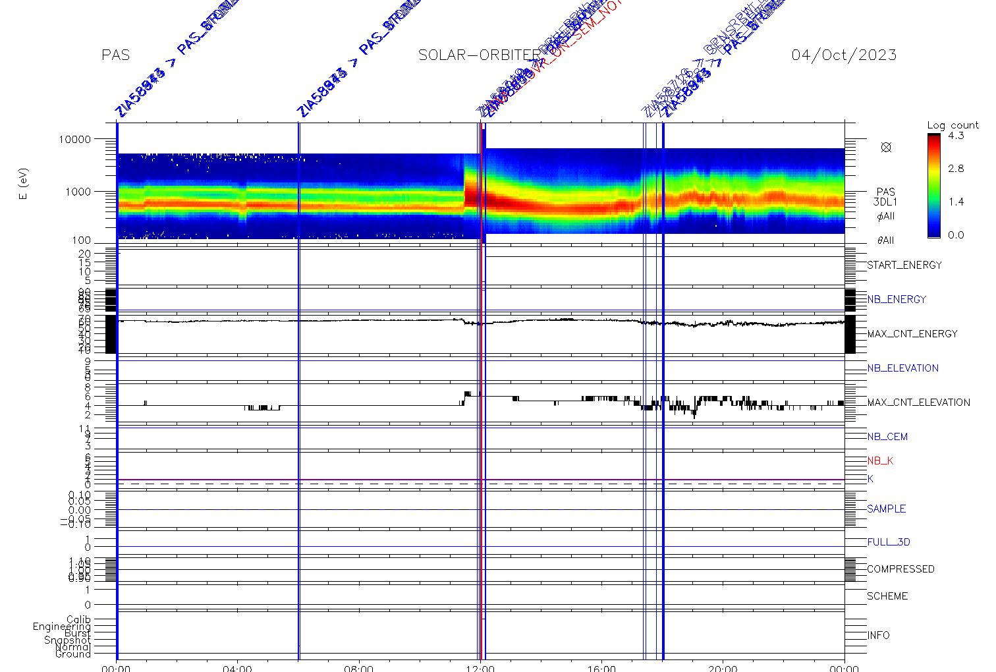
Task: Click the 1.4 color bar value
Action: click(956, 202)
